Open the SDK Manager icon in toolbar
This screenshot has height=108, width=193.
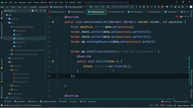tap(183, 7)
